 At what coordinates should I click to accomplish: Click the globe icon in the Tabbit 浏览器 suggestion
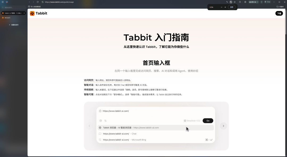coord(100,128)
